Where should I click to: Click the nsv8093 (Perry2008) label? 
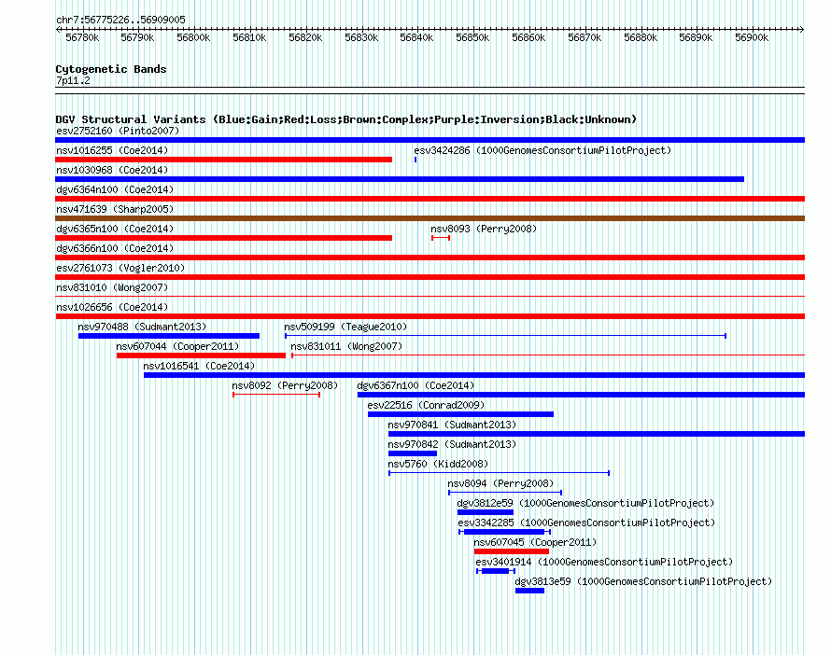tap(484, 229)
